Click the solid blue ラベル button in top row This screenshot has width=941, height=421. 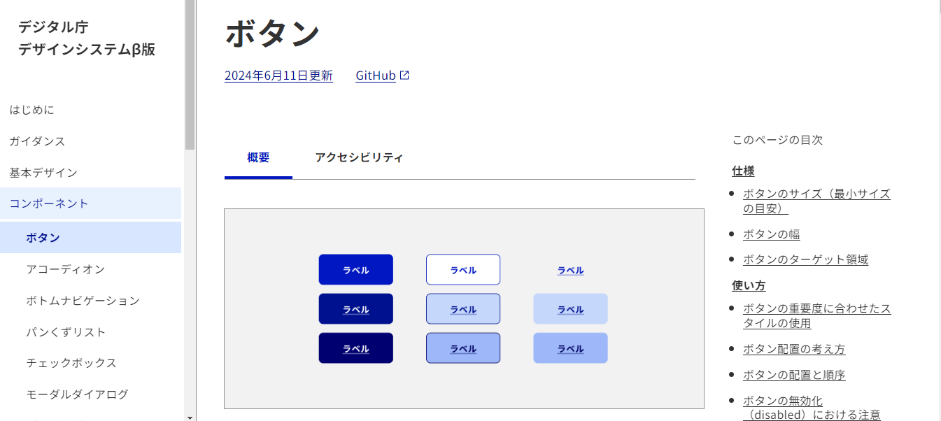coord(355,270)
